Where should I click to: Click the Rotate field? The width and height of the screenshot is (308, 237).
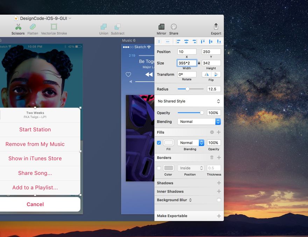[187, 75]
